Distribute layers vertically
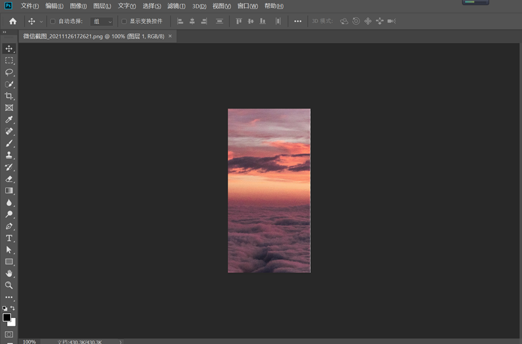Screen dimensions: 522x344 [x=220, y=21]
